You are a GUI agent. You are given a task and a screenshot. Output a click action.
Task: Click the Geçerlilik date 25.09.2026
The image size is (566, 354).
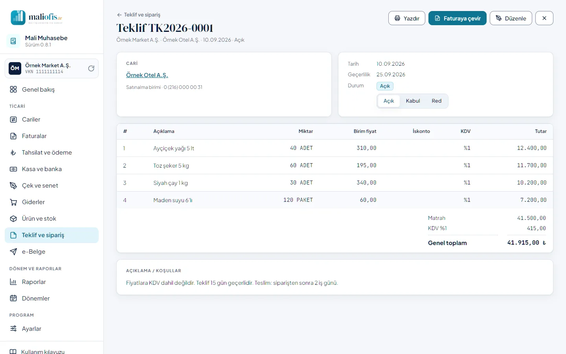[x=391, y=74]
